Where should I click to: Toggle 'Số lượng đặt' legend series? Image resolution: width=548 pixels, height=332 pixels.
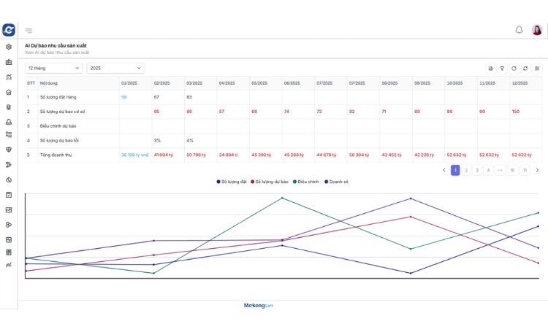coord(232,181)
